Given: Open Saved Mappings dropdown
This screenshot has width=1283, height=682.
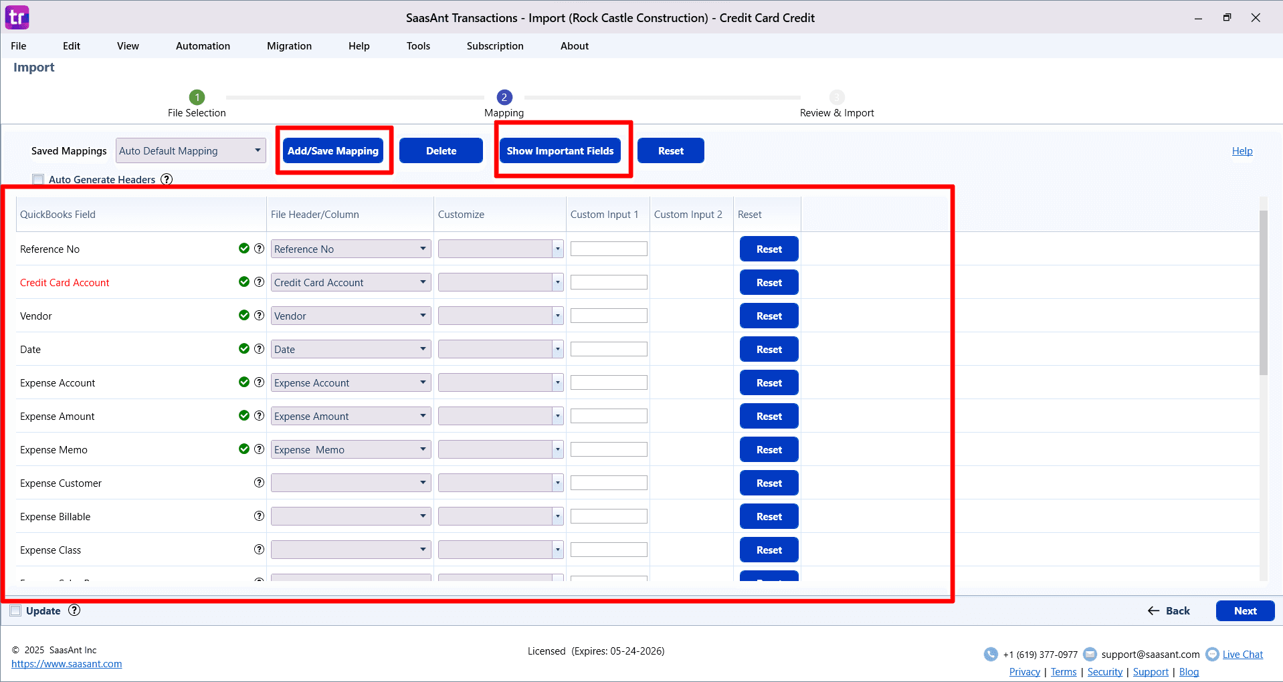Looking at the screenshot, I should coord(191,150).
